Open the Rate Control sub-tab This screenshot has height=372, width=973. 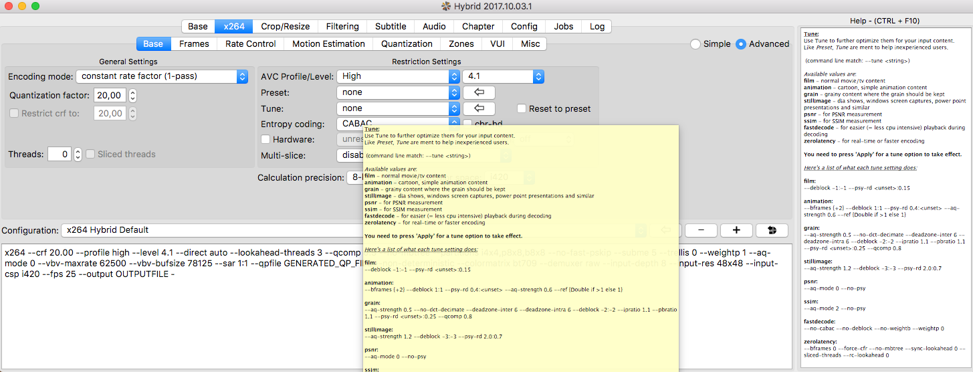click(x=250, y=44)
